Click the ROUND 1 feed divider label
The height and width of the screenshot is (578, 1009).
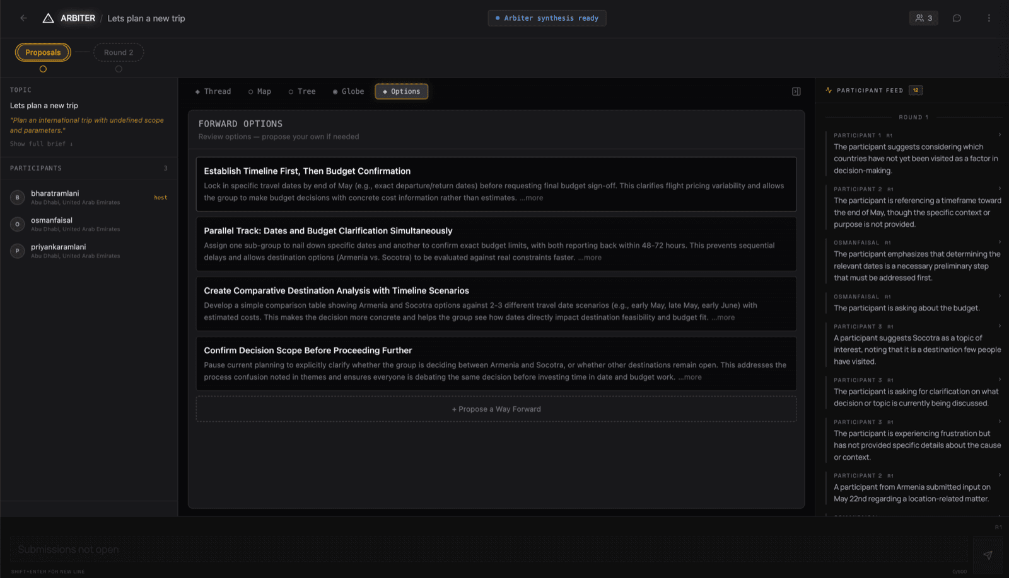pyautogui.click(x=914, y=117)
